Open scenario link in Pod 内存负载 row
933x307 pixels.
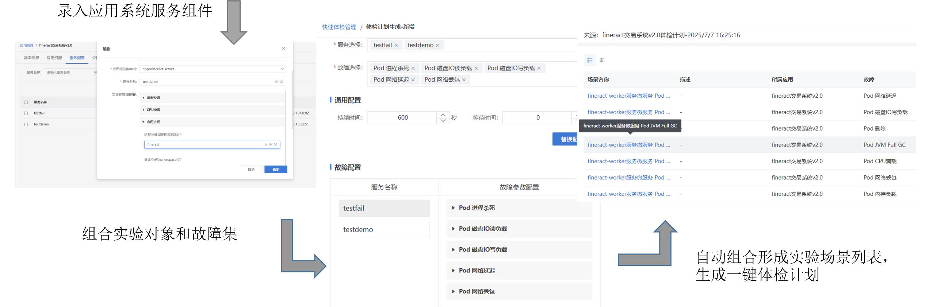[x=629, y=194]
